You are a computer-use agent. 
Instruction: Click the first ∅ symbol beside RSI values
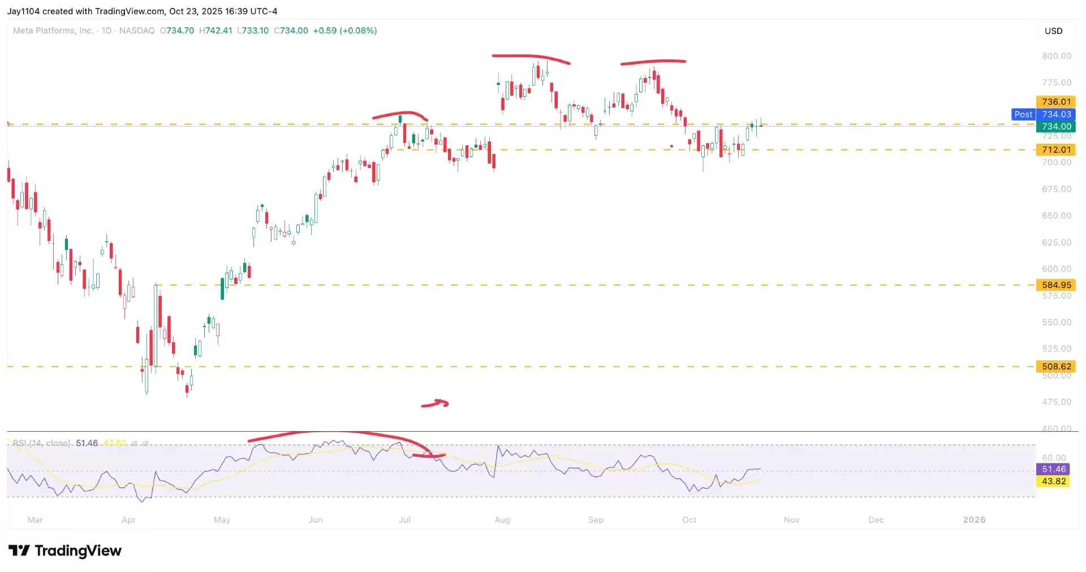click(x=135, y=444)
